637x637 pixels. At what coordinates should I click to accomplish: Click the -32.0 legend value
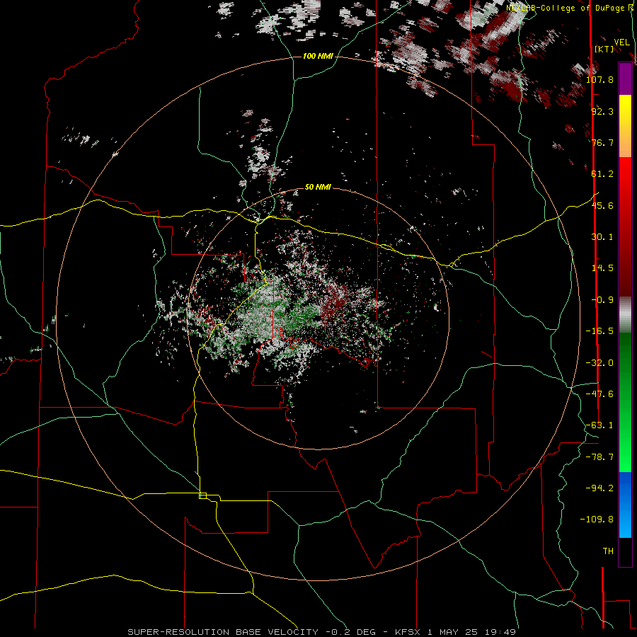click(599, 363)
